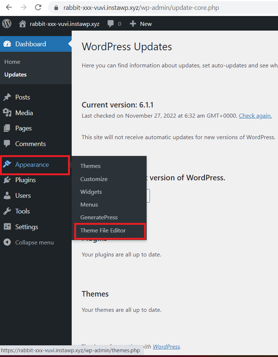Click the Posts pushpin icon

pyautogui.click(x=7, y=97)
